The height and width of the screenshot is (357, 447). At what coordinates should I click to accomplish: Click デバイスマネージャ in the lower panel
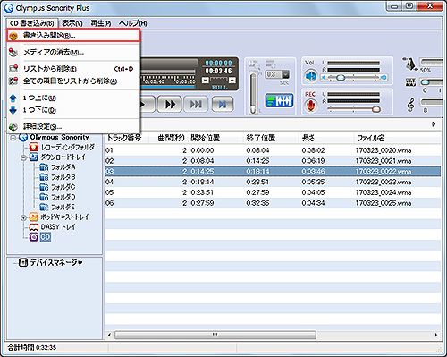(56, 263)
